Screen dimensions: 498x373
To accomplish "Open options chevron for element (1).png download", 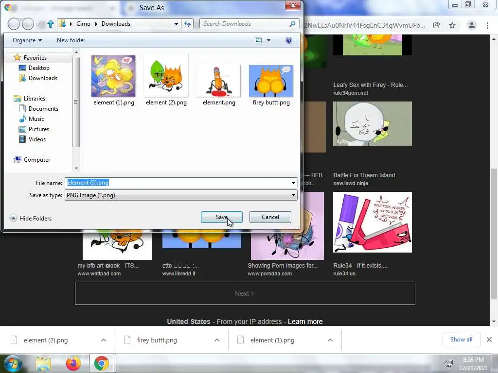I will tap(330, 340).
